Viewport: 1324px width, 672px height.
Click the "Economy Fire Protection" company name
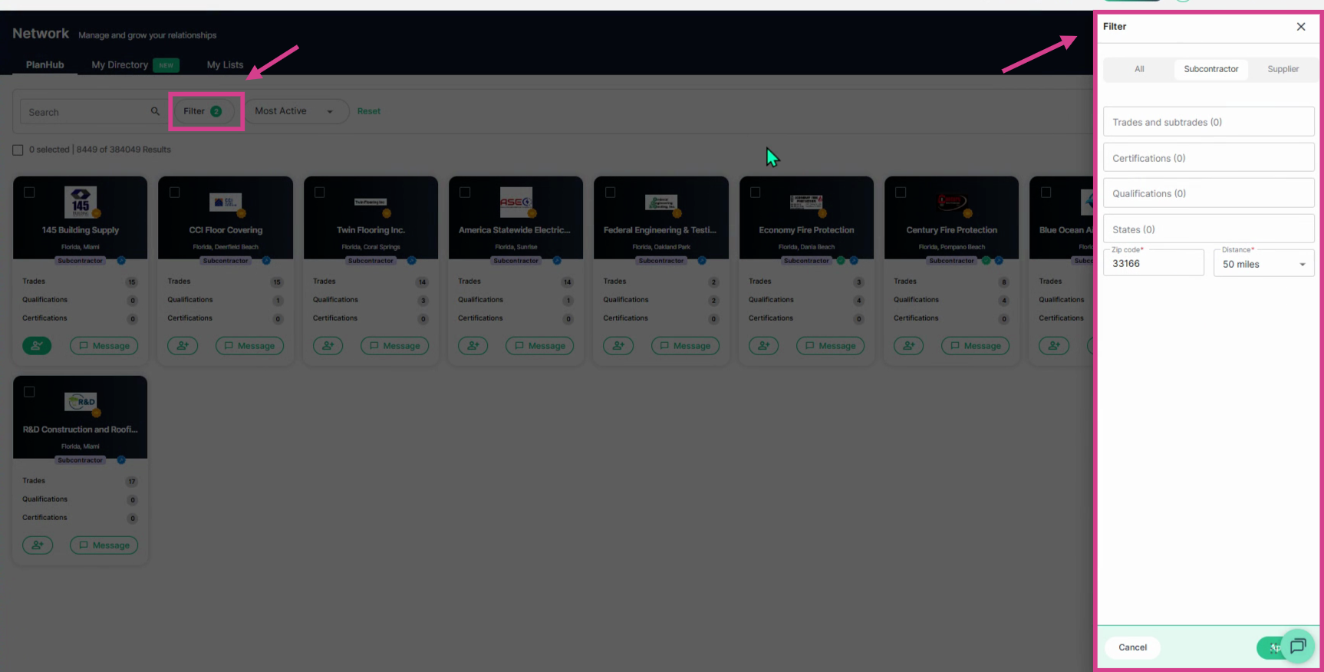(x=806, y=230)
